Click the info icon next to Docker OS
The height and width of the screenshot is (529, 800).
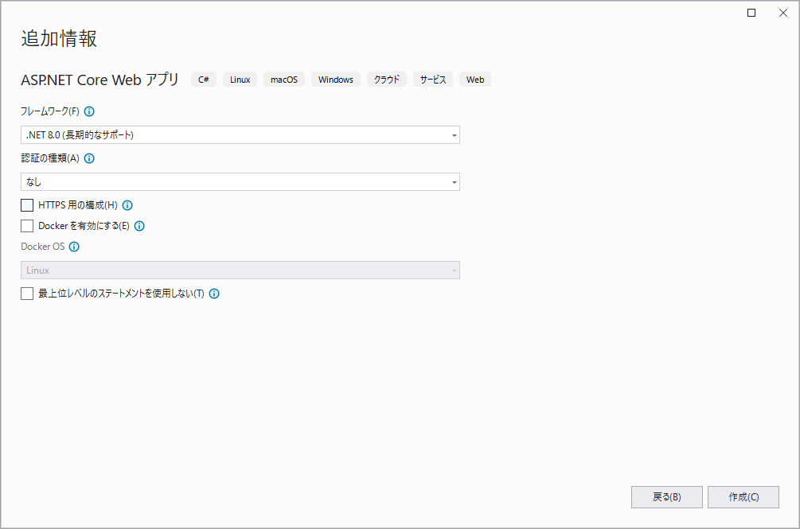(75, 247)
